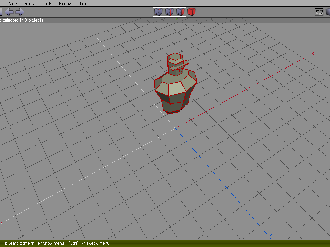The height and width of the screenshot is (247, 330).
Task: Open the Help menu
Action: [x=82, y=3]
